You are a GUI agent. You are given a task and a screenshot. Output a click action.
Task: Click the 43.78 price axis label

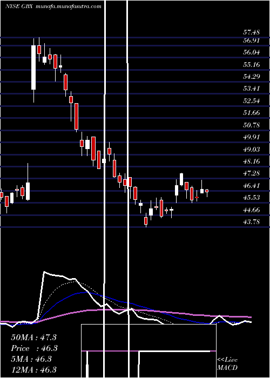click(251, 222)
